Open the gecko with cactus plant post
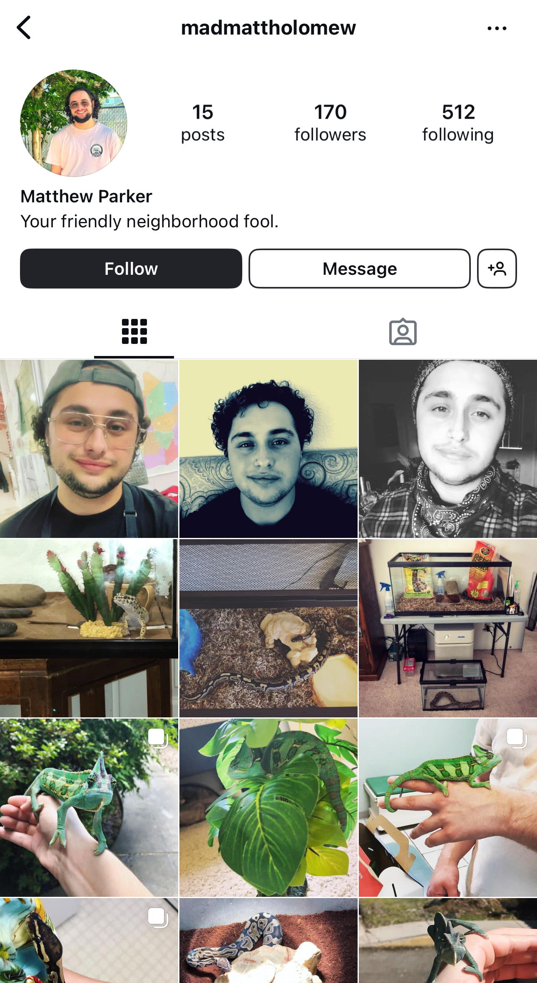The height and width of the screenshot is (983, 537). [89, 628]
